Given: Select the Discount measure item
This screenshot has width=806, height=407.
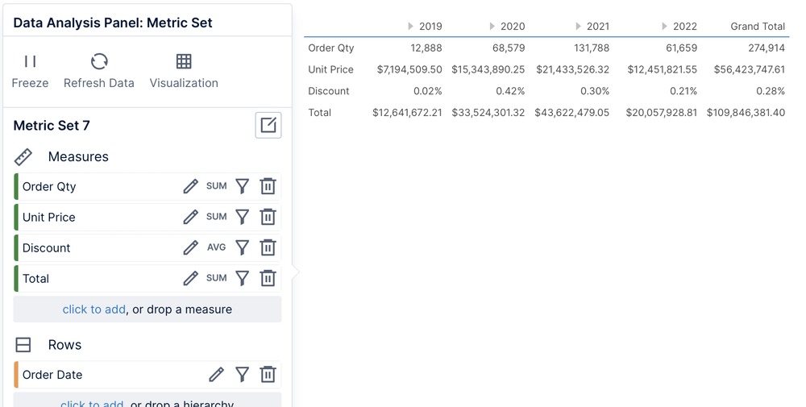Looking at the screenshot, I should click(x=147, y=247).
